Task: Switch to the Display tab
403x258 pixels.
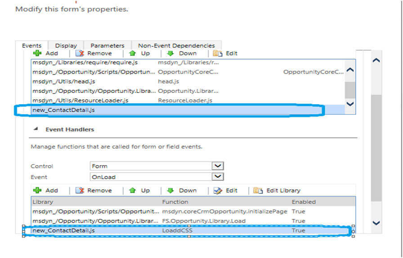Action: 66,45
